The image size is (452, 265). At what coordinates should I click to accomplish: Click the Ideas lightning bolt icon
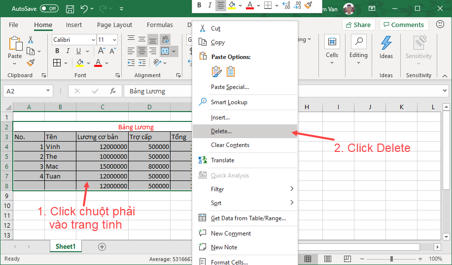coord(386,43)
